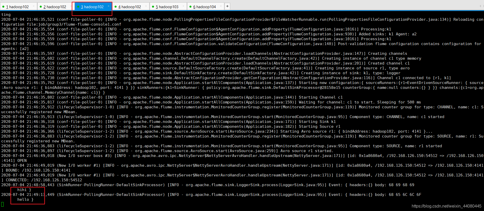The image size is (484, 211).
Task: Click the 'hello }' output line
Action: point(25,199)
